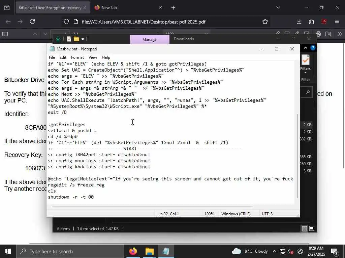This screenshot has height=258, width=345.
Task: Open Notepad Format menu
Action: (77, 57)
